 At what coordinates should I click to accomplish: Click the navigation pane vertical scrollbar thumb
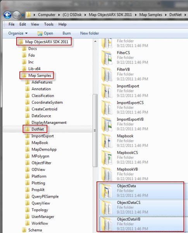click(95, 130)
